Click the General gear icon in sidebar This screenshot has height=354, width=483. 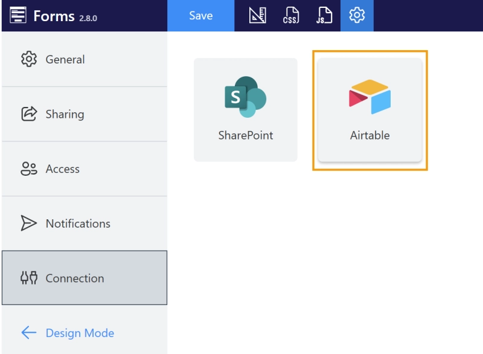[29, 59]
